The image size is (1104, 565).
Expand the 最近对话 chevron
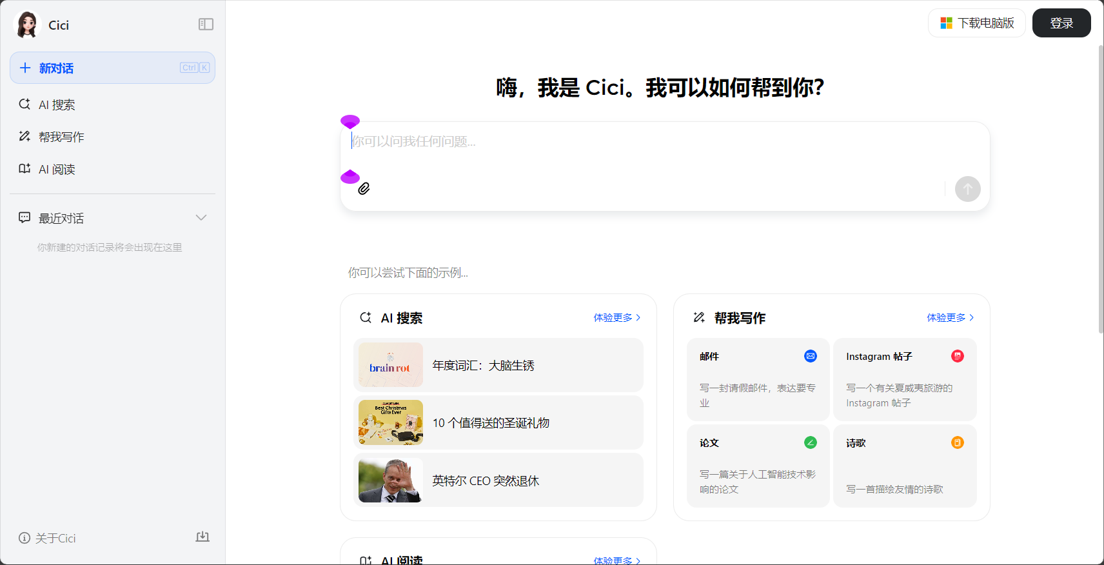[x=201, y=217]
